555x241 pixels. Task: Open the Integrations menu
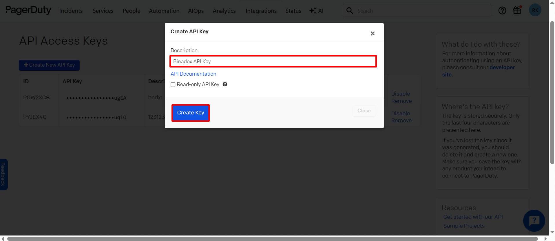tap(261, 11)
